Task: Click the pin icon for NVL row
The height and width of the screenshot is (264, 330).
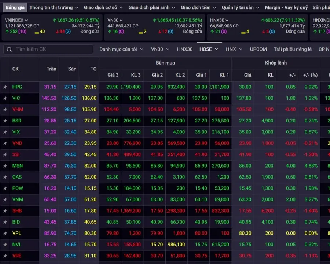Action: coord(5,245)
